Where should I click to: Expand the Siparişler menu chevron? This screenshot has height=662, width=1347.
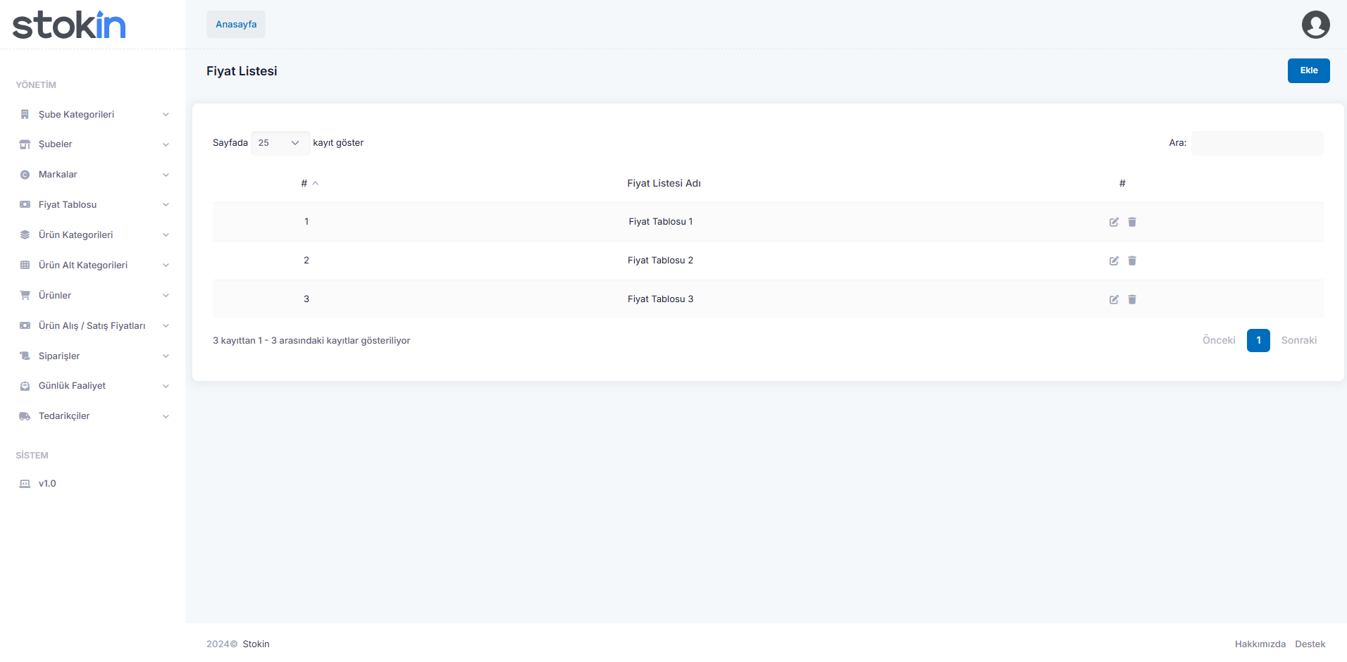(166, 356)
